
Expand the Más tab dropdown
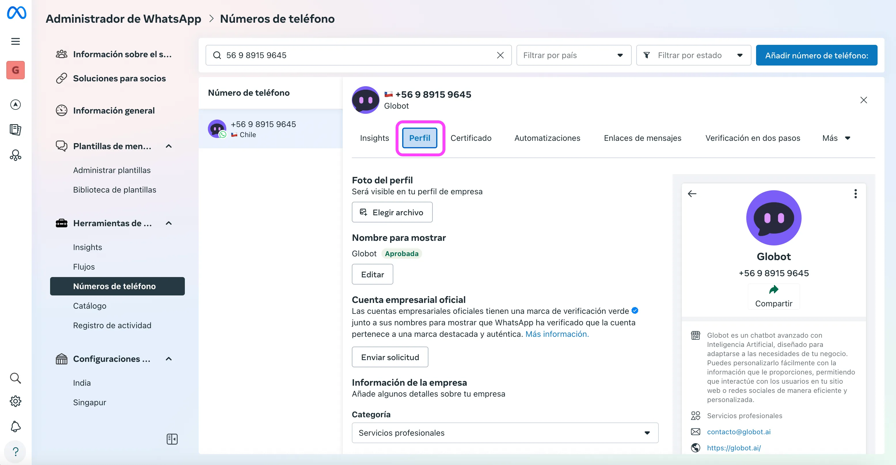(836, 138)
